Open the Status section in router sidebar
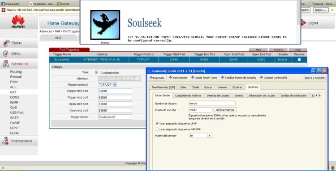This screenshot has height=171, width=336. 19,43
